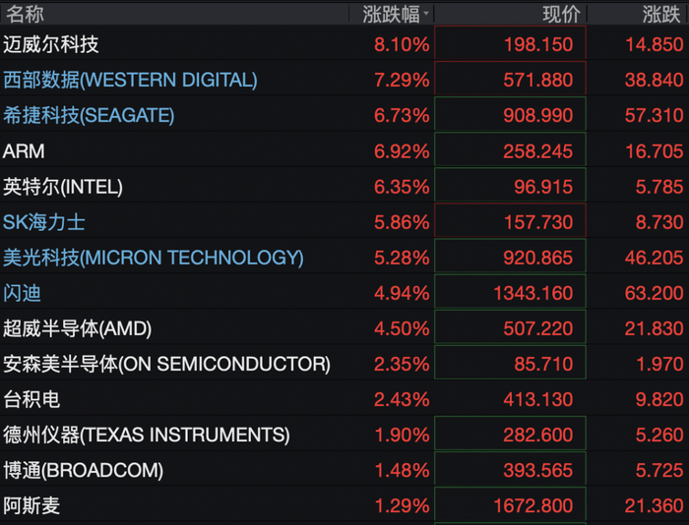Click the 198.150 price cell

click(510, 43)
